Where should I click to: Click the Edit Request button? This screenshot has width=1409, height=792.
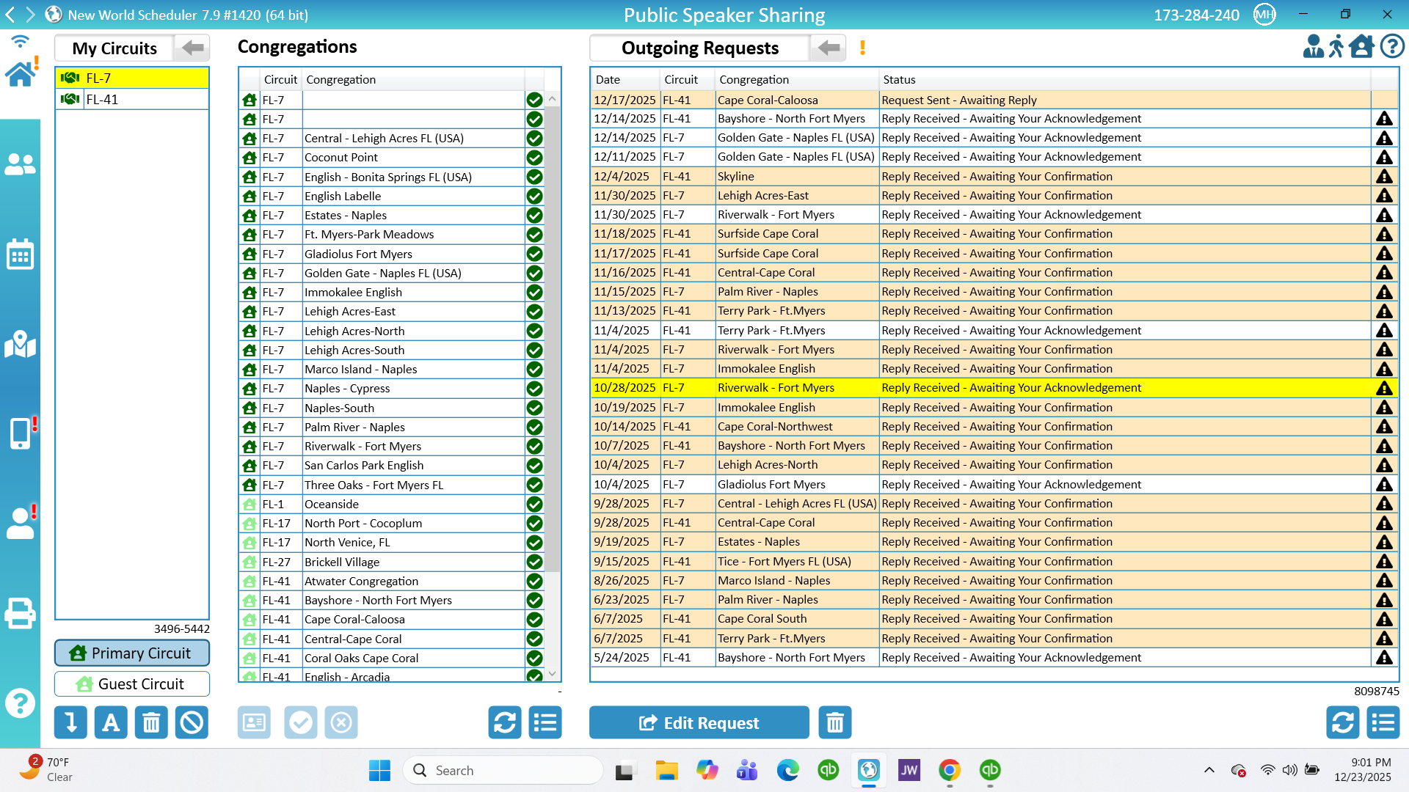[699, 723]
